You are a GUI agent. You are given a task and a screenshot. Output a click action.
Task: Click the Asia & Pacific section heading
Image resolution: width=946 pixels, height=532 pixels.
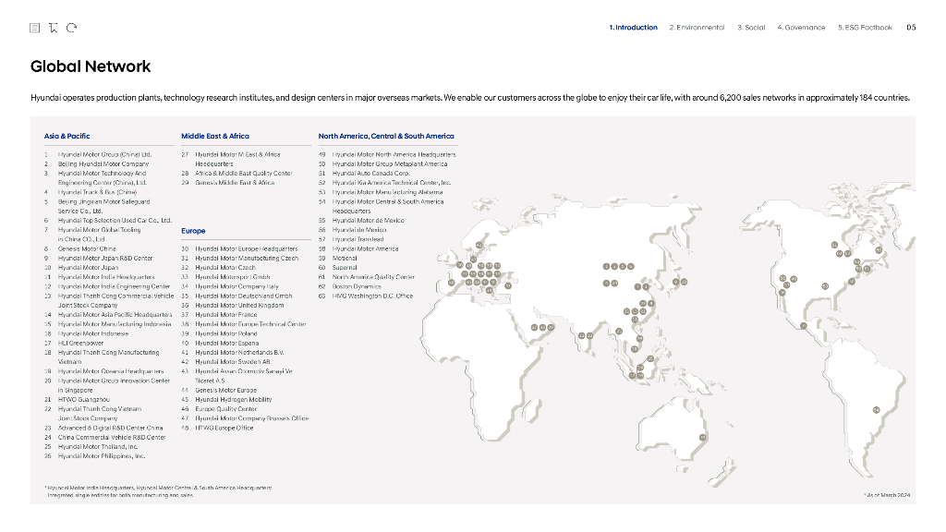pyautogui.click(x=67, y=137)
